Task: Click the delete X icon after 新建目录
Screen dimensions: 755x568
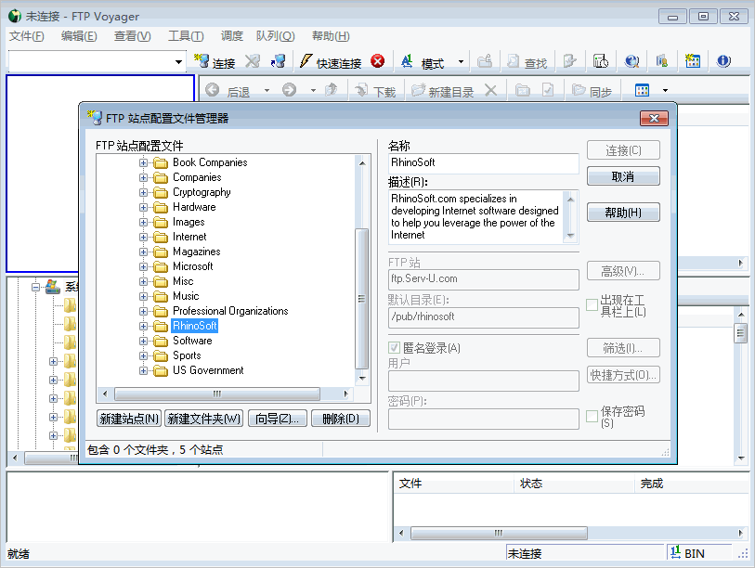Action: 490,90
